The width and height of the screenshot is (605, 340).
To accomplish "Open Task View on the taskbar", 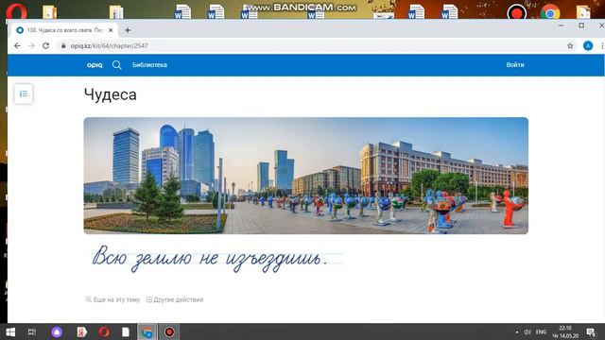I will click(32, 331).
